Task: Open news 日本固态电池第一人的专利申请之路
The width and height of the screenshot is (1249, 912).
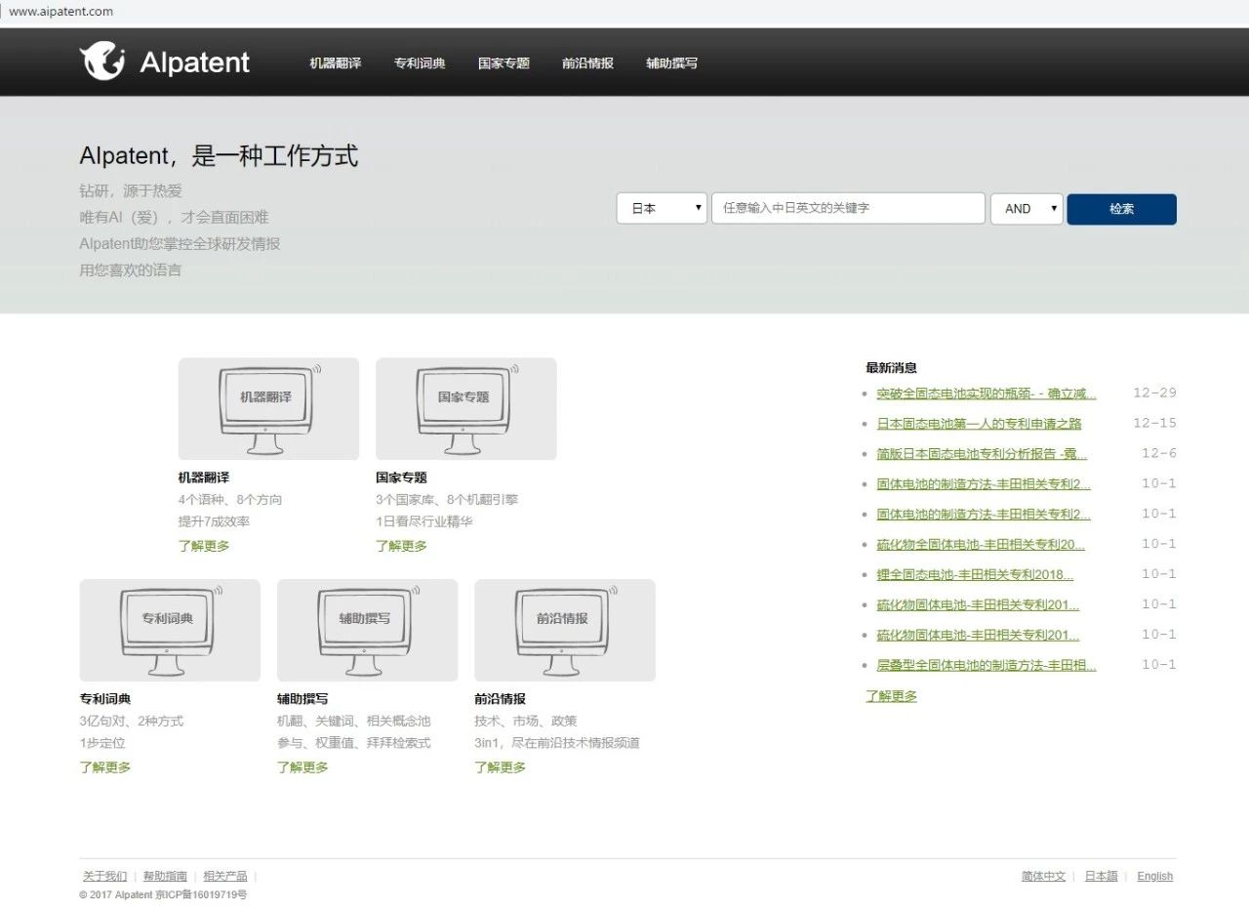Action: tap(979, 424)
